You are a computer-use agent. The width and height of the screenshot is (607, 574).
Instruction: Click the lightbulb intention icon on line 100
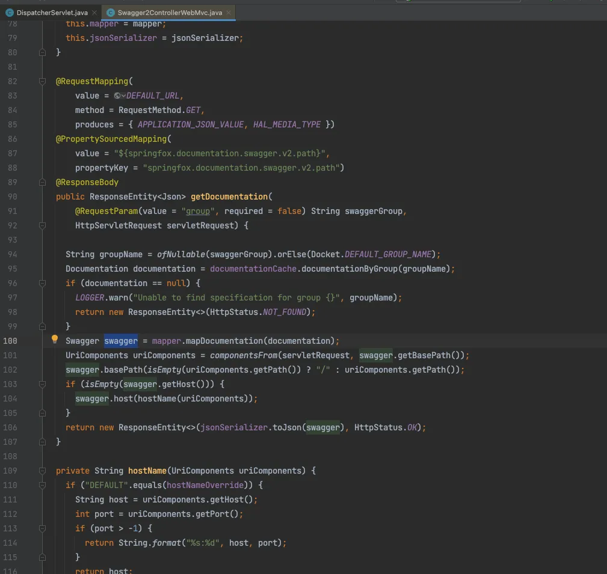point(54,340)
